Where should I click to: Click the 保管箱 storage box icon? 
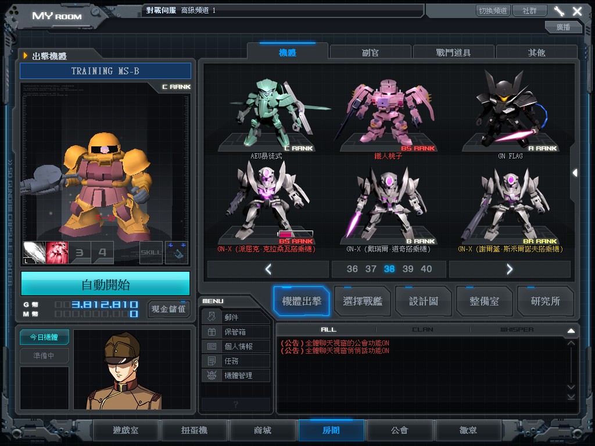[x=212, y=332]
